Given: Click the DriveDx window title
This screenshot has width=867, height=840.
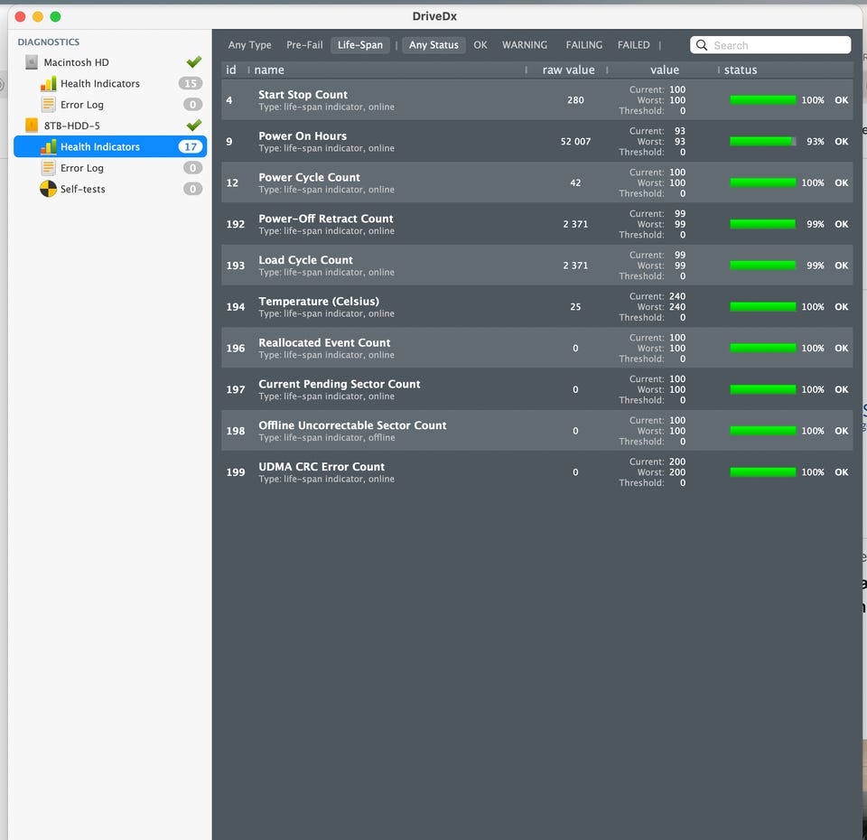Looking at the screenshot, I should tap(434, 16).
